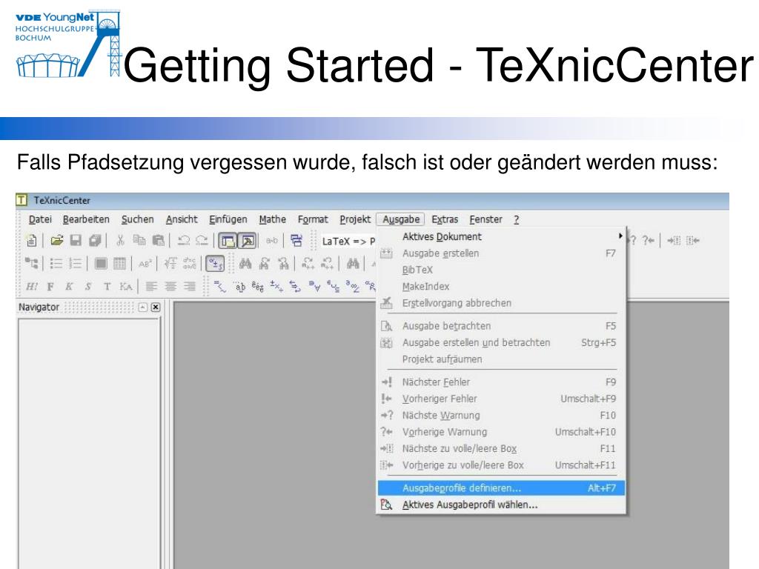Choose Ausgabe erstellen und betrachten entry

point(502,342)
